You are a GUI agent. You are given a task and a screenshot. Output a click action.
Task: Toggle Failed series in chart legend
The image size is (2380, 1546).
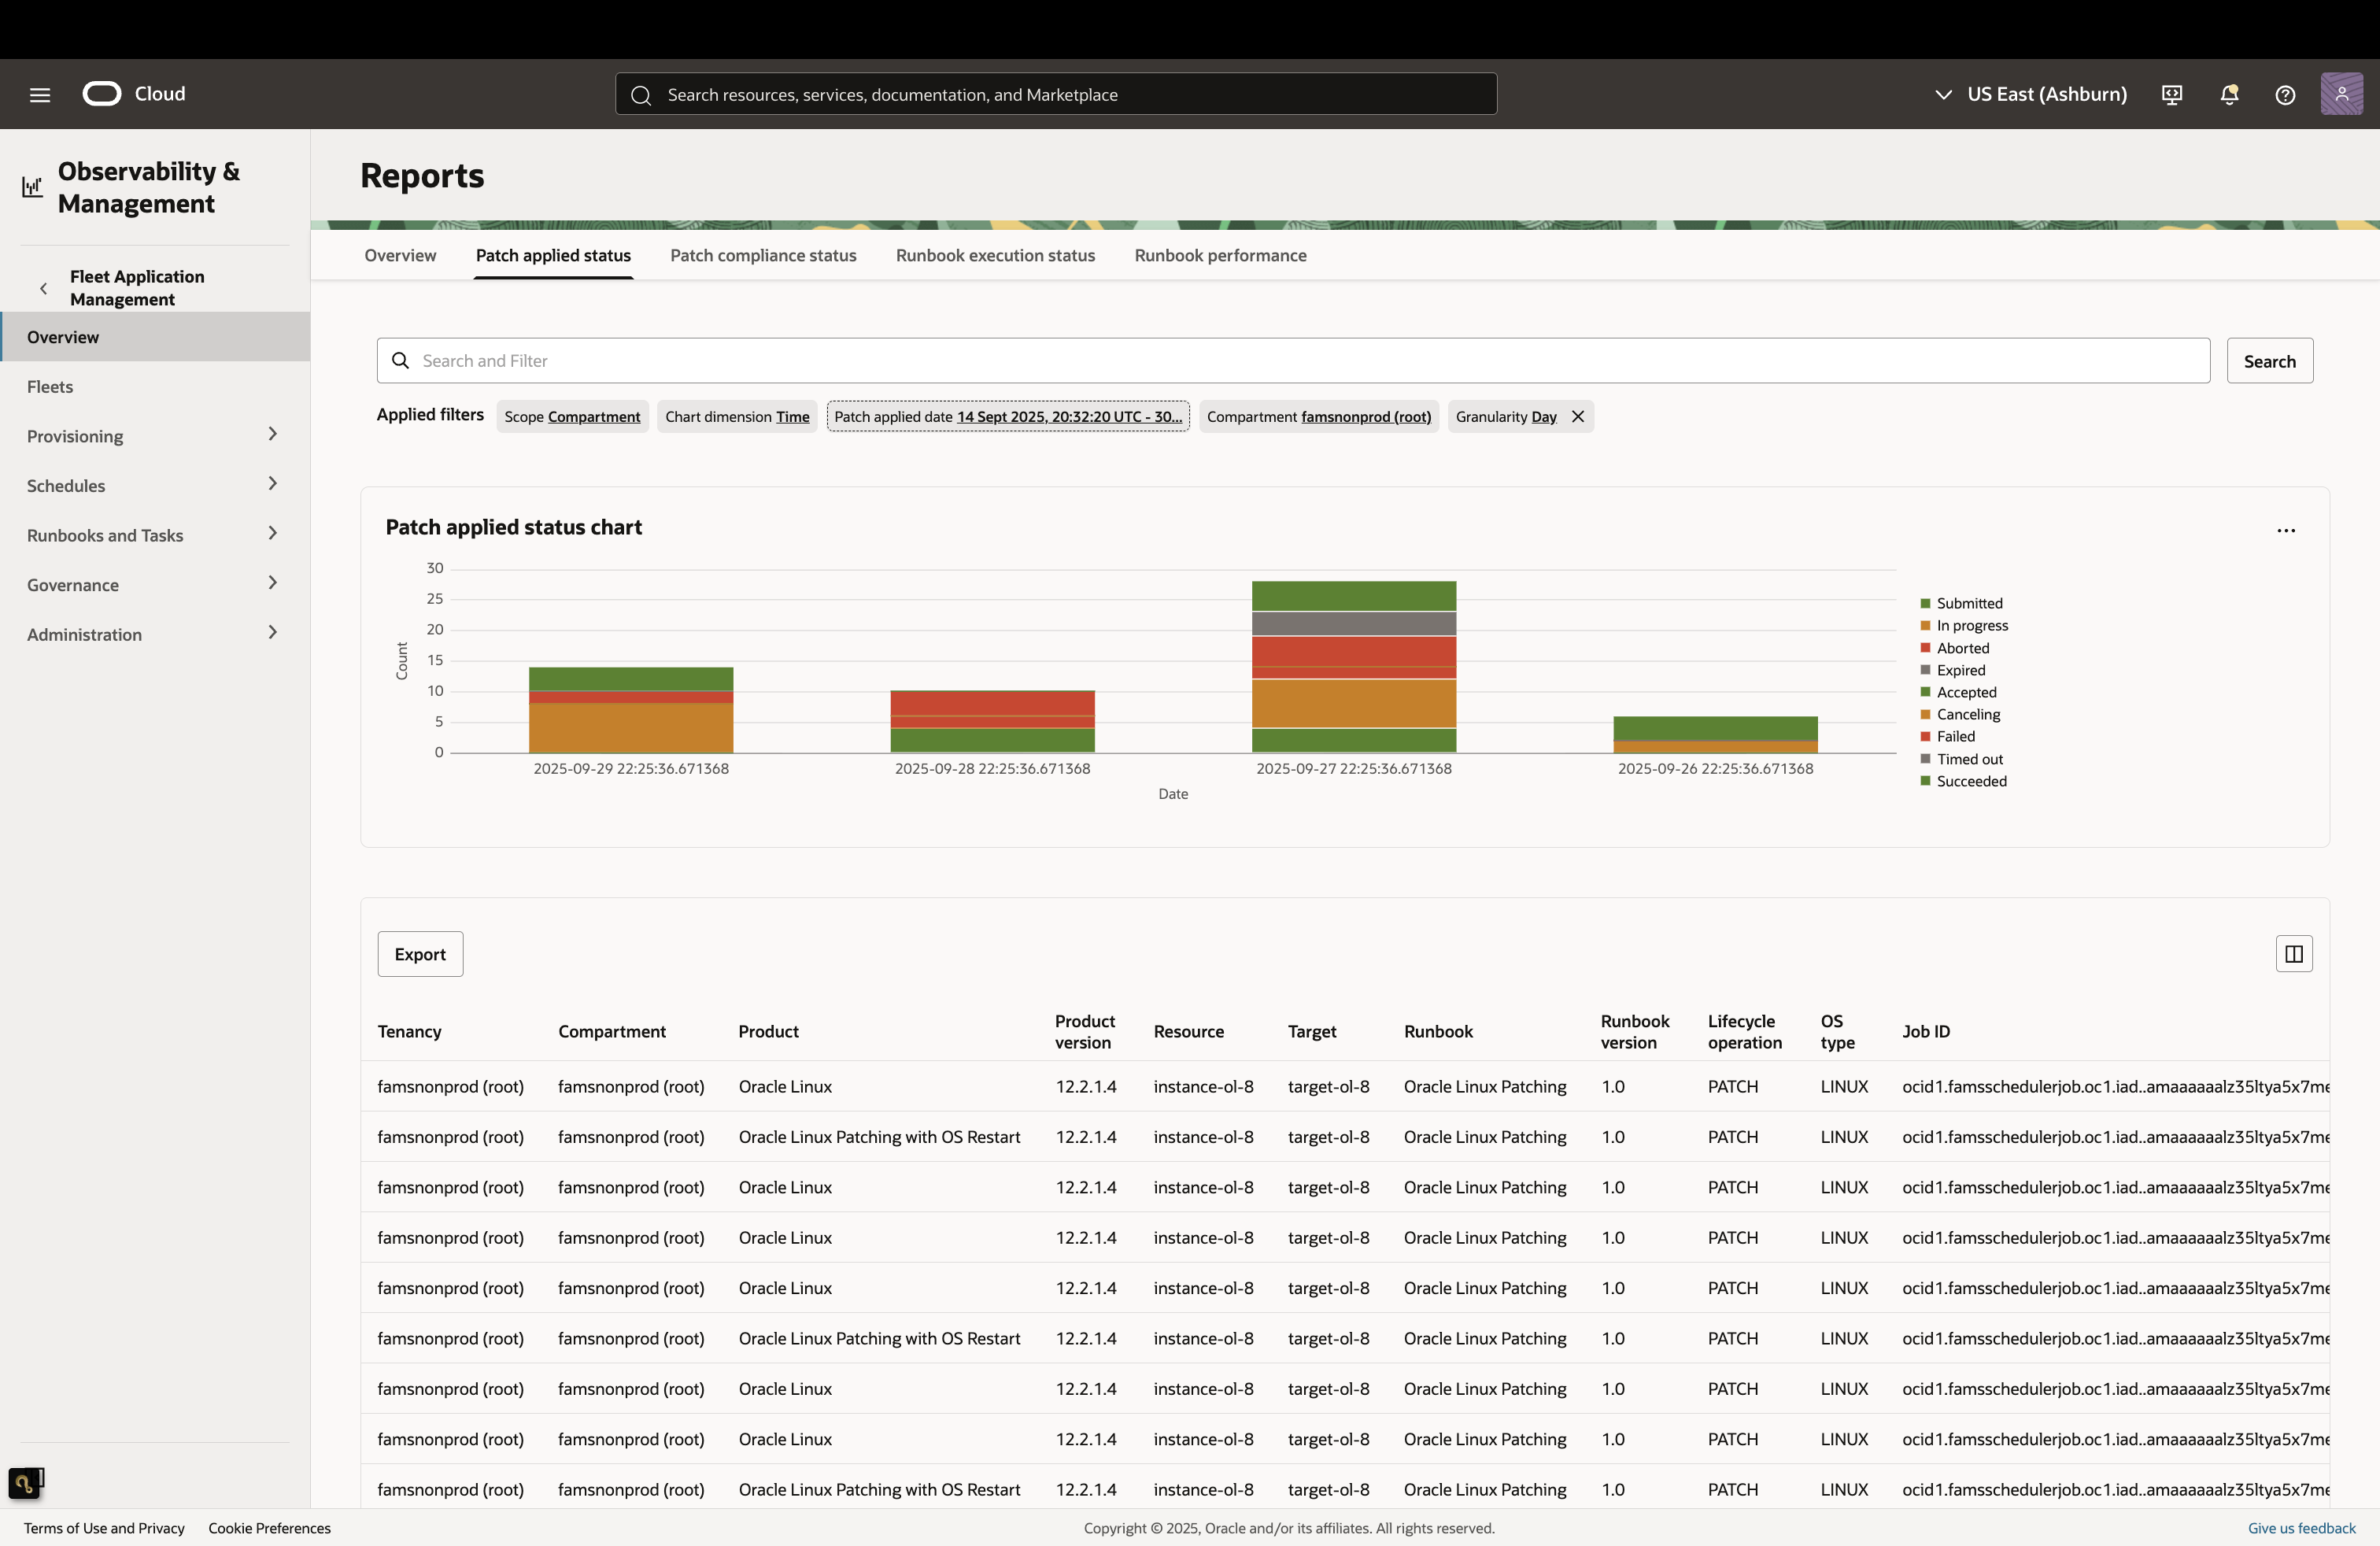click(x=1955, y=736)
